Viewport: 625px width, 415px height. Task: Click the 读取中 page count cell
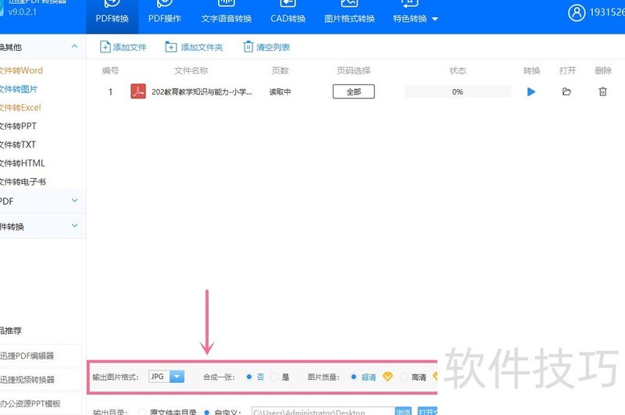tap(280, 91)
